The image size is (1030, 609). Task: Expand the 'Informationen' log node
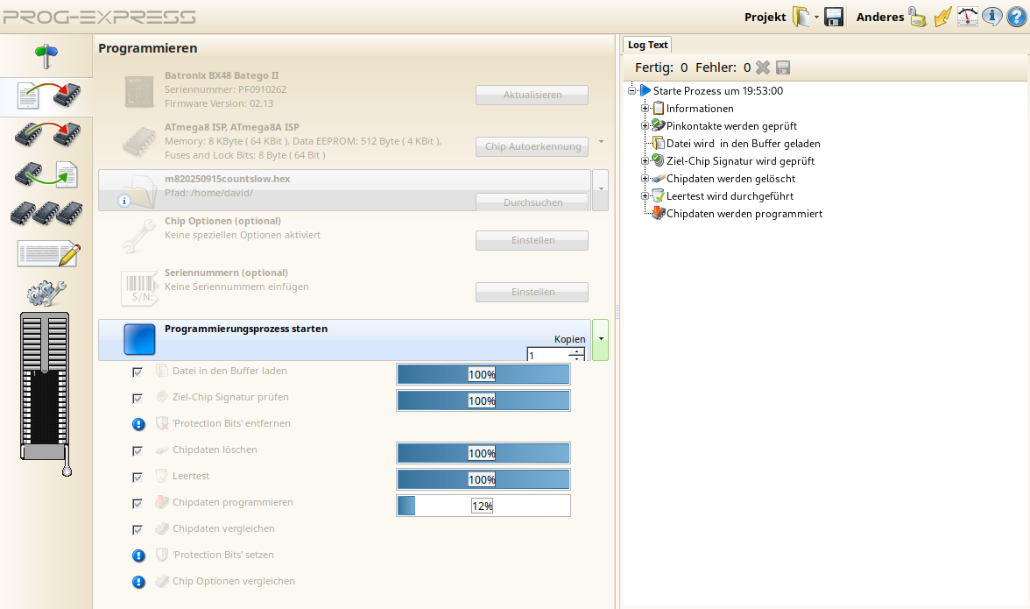click(646, 109)
